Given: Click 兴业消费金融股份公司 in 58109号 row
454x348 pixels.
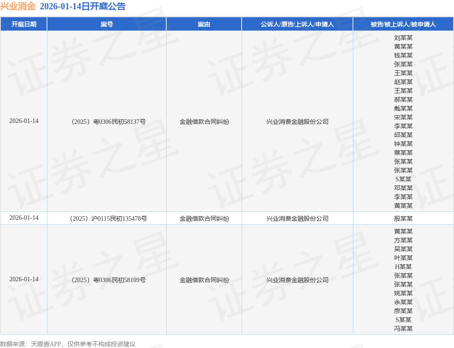Looking at the screenshot, I should pos(297,280).
